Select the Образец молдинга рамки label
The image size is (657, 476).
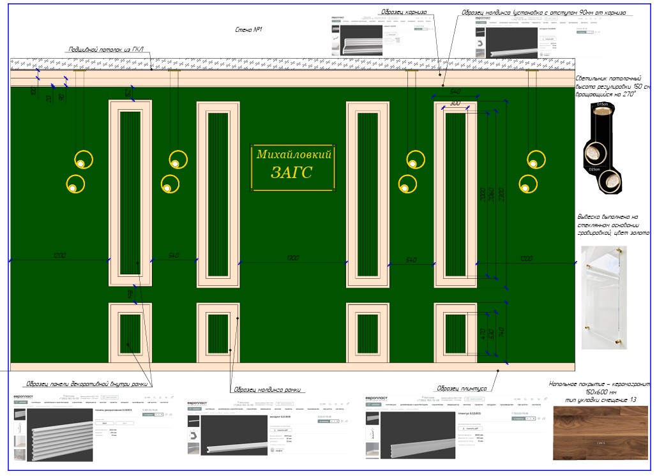pyautogui.click(x=267, y=389)
